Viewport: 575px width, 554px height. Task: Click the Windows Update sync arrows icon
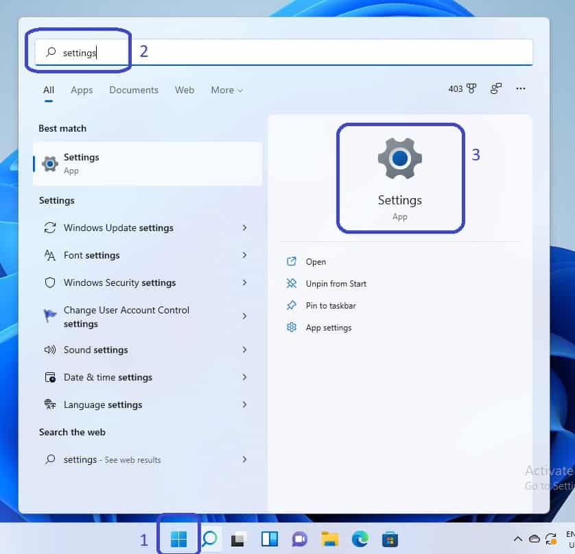pyautogui.click(x=50, y=228)
